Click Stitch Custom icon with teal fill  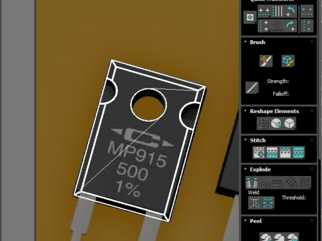(x=299, y=153)
